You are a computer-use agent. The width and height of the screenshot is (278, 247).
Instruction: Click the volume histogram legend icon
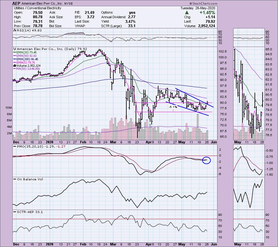tap(15, 65)
